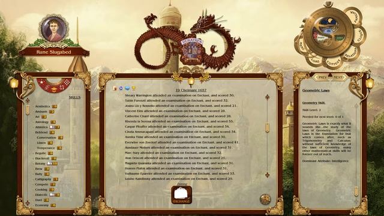Click the Geometric Laws heading
Screen dimensions: 384x216
(316, 91)
